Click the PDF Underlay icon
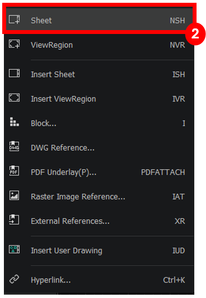The width and height of the screenshot is (206, 298). (14, 170)
